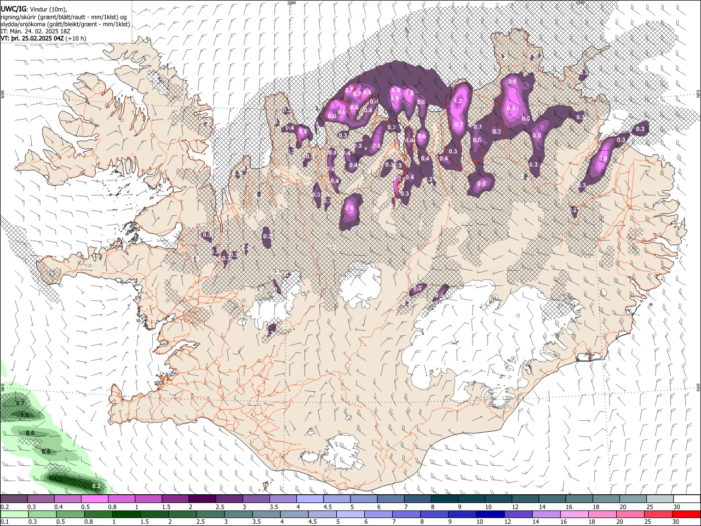This screenshot has width=701, height=526.
Task: Pick the 1–1.5 dark green rain swatch
Action: [x=126, y=514]
